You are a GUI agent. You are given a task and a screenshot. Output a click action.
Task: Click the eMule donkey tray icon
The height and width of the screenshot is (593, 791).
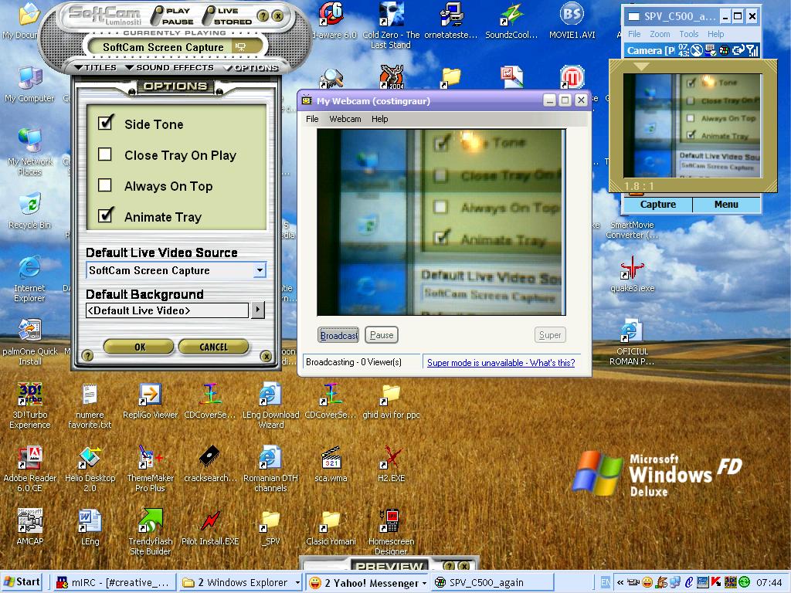[x=661, y=582]
